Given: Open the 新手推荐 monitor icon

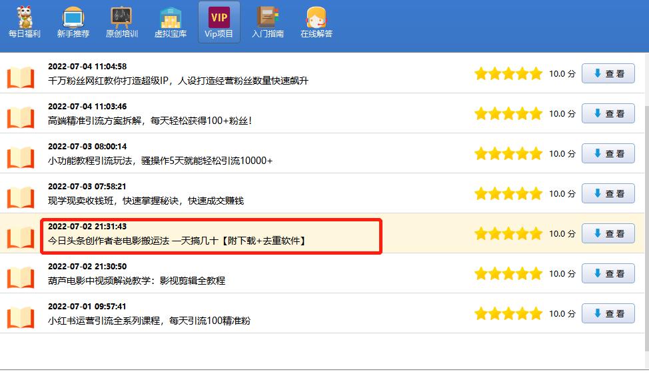Looking at the screenshot, I should pos(73,17).
